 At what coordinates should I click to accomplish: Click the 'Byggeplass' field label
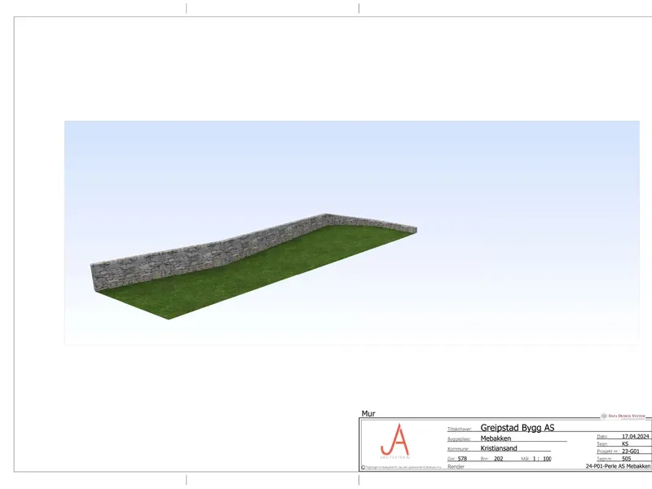pyautogui.click(x=459, y=439)
